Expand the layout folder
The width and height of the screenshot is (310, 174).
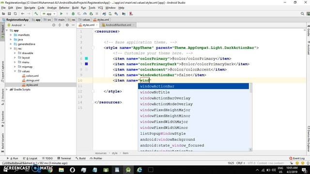15,58
